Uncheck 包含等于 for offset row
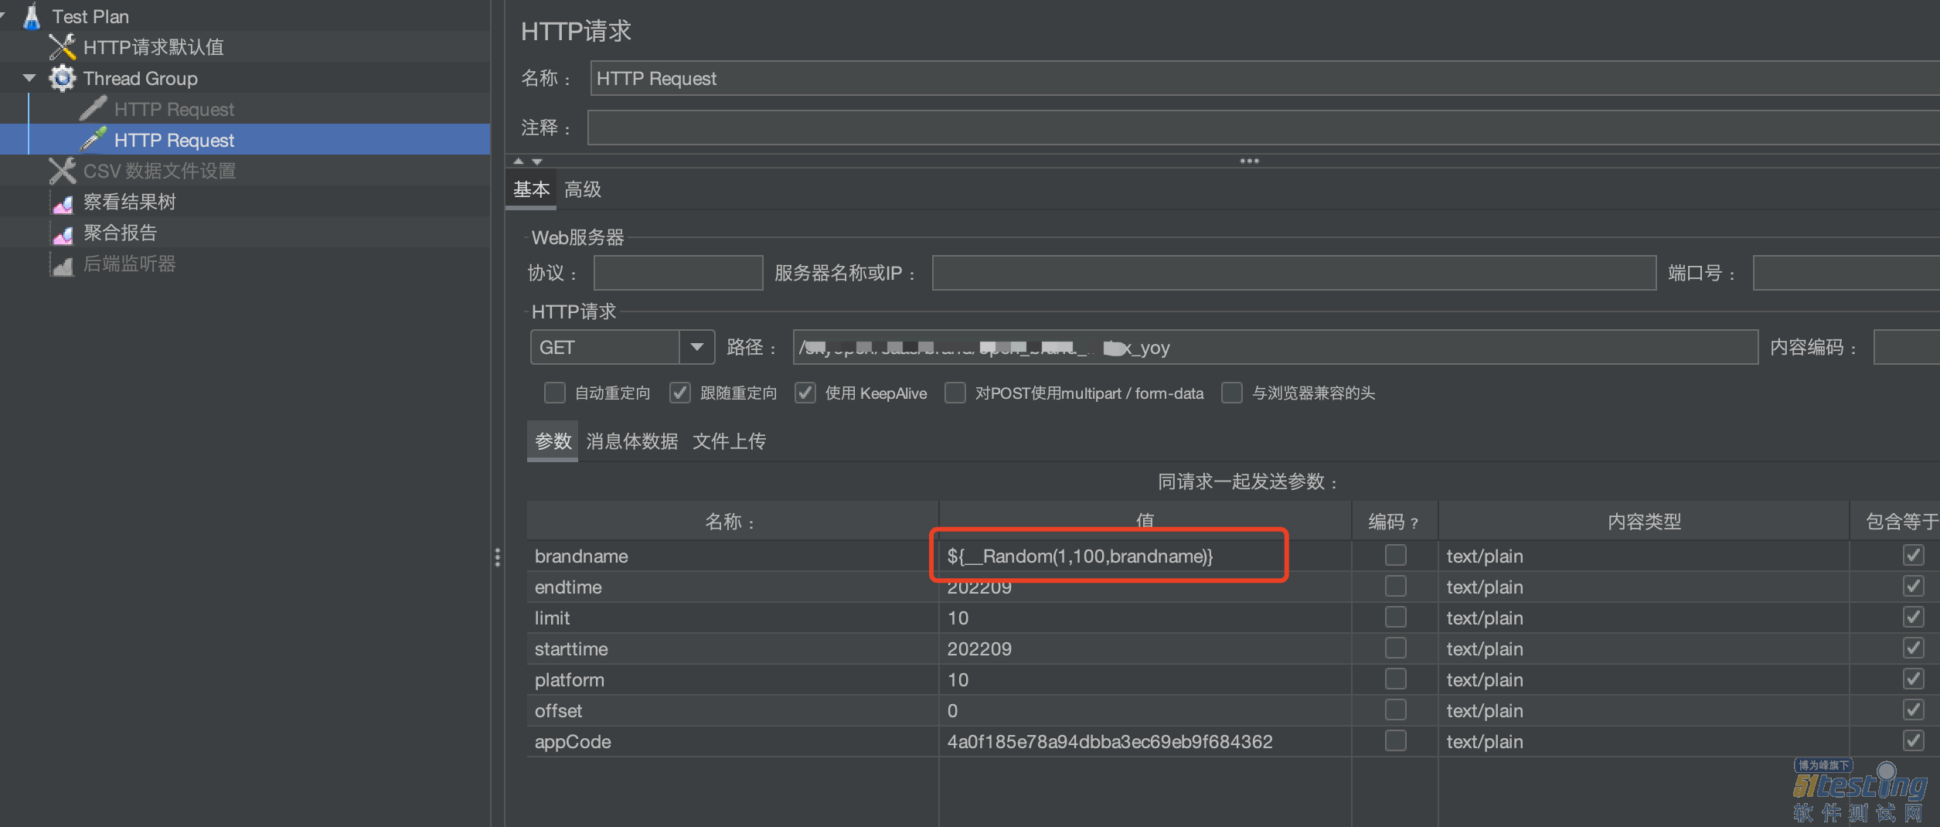Image resolution: width=1940 pixels, height=827 pixels. click(x=1913, y=710)
